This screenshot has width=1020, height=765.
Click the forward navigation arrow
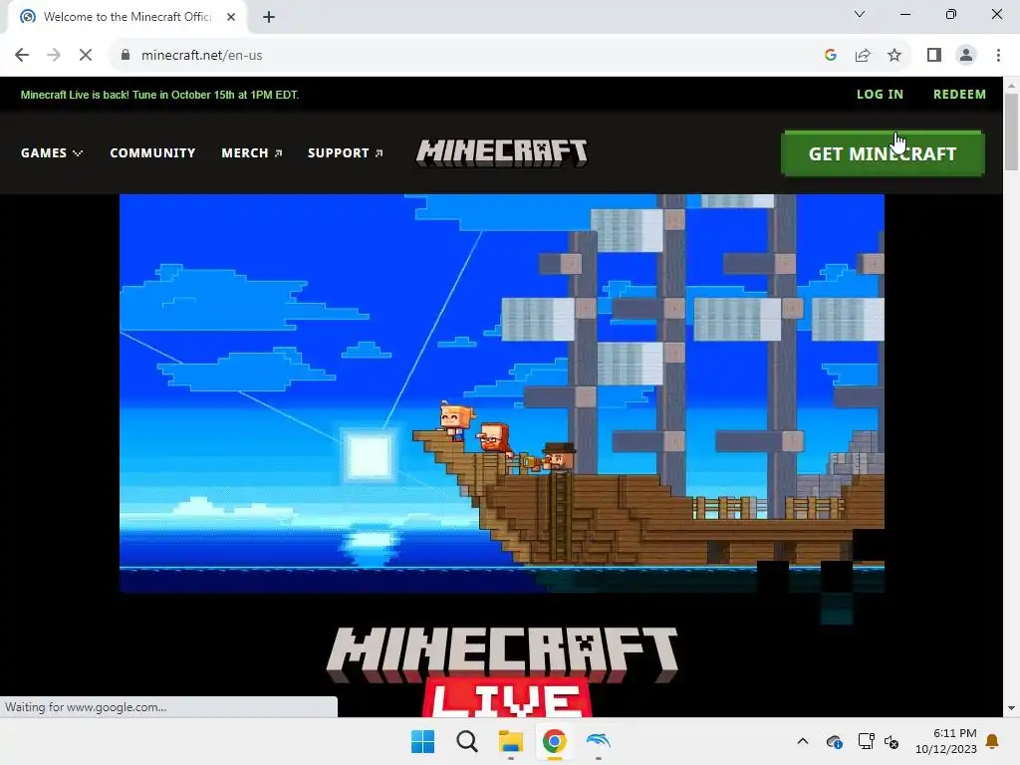tap(54, 56)
